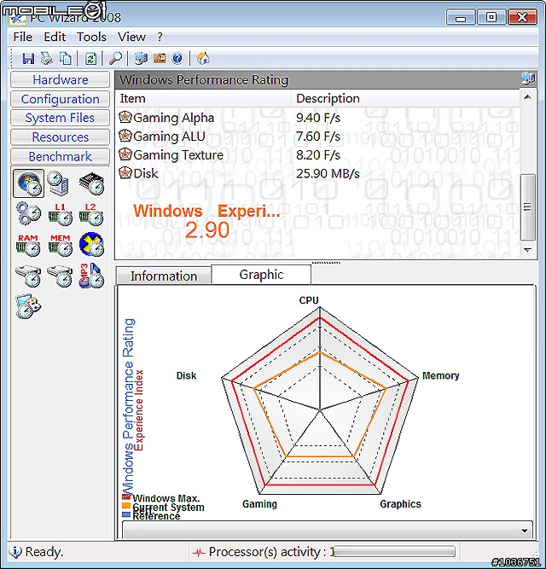Switch to the Graphic tab
Screen dimensions: 546x569
coord(261,275)
